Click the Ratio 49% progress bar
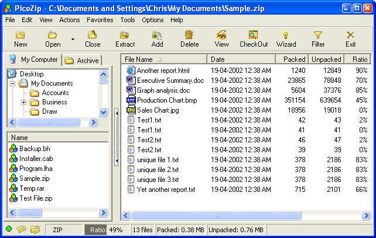 107,230
